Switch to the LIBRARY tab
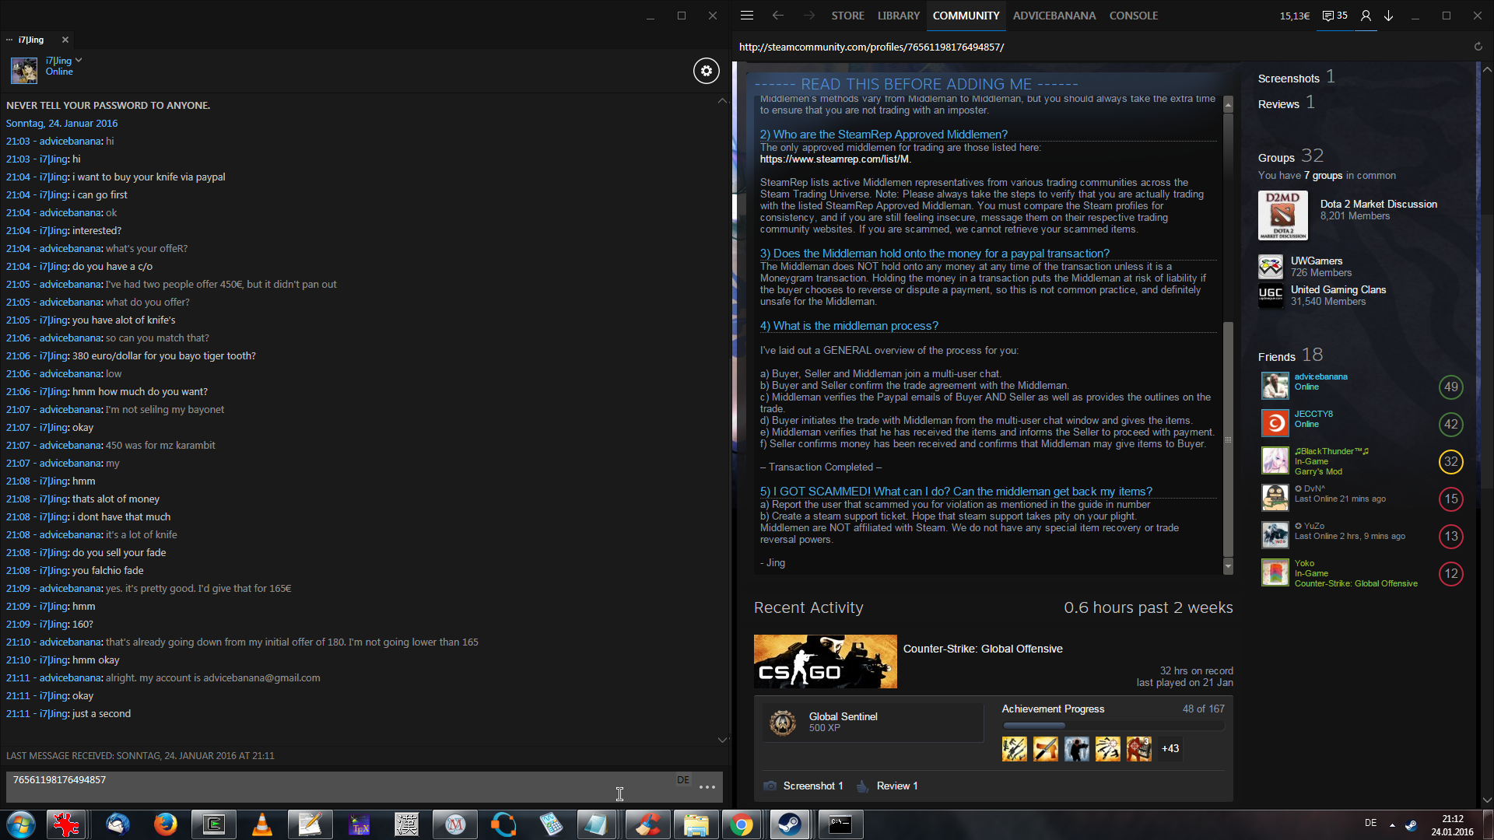Screen dimensions: 1494x840 click(898, 16)
